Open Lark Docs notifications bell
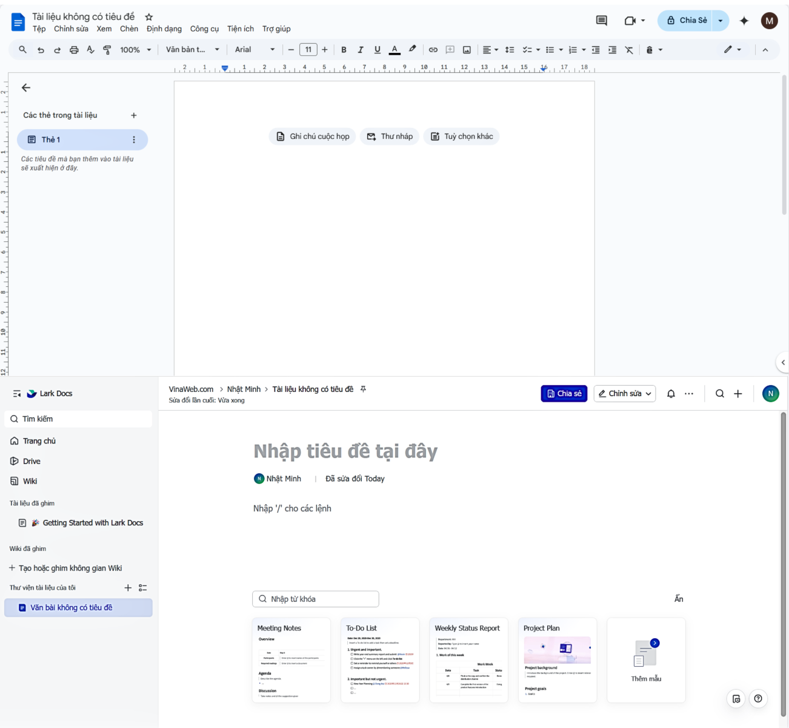Viewport: 789px width, 728px height. (670, 393)
